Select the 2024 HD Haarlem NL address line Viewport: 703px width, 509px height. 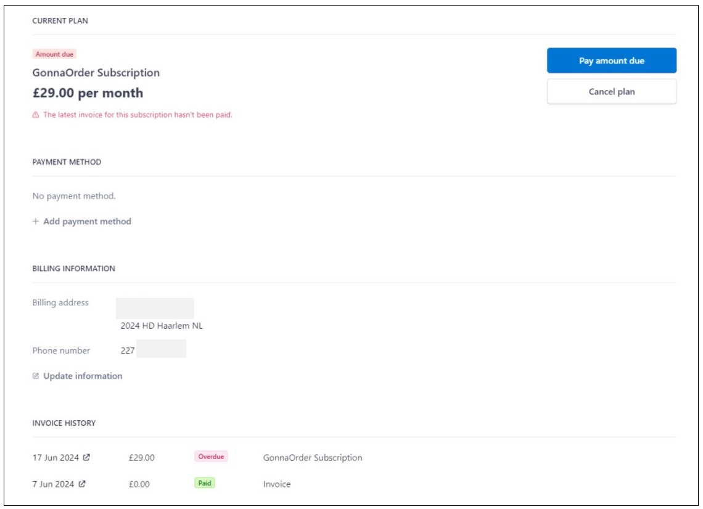tap(162, 326)
